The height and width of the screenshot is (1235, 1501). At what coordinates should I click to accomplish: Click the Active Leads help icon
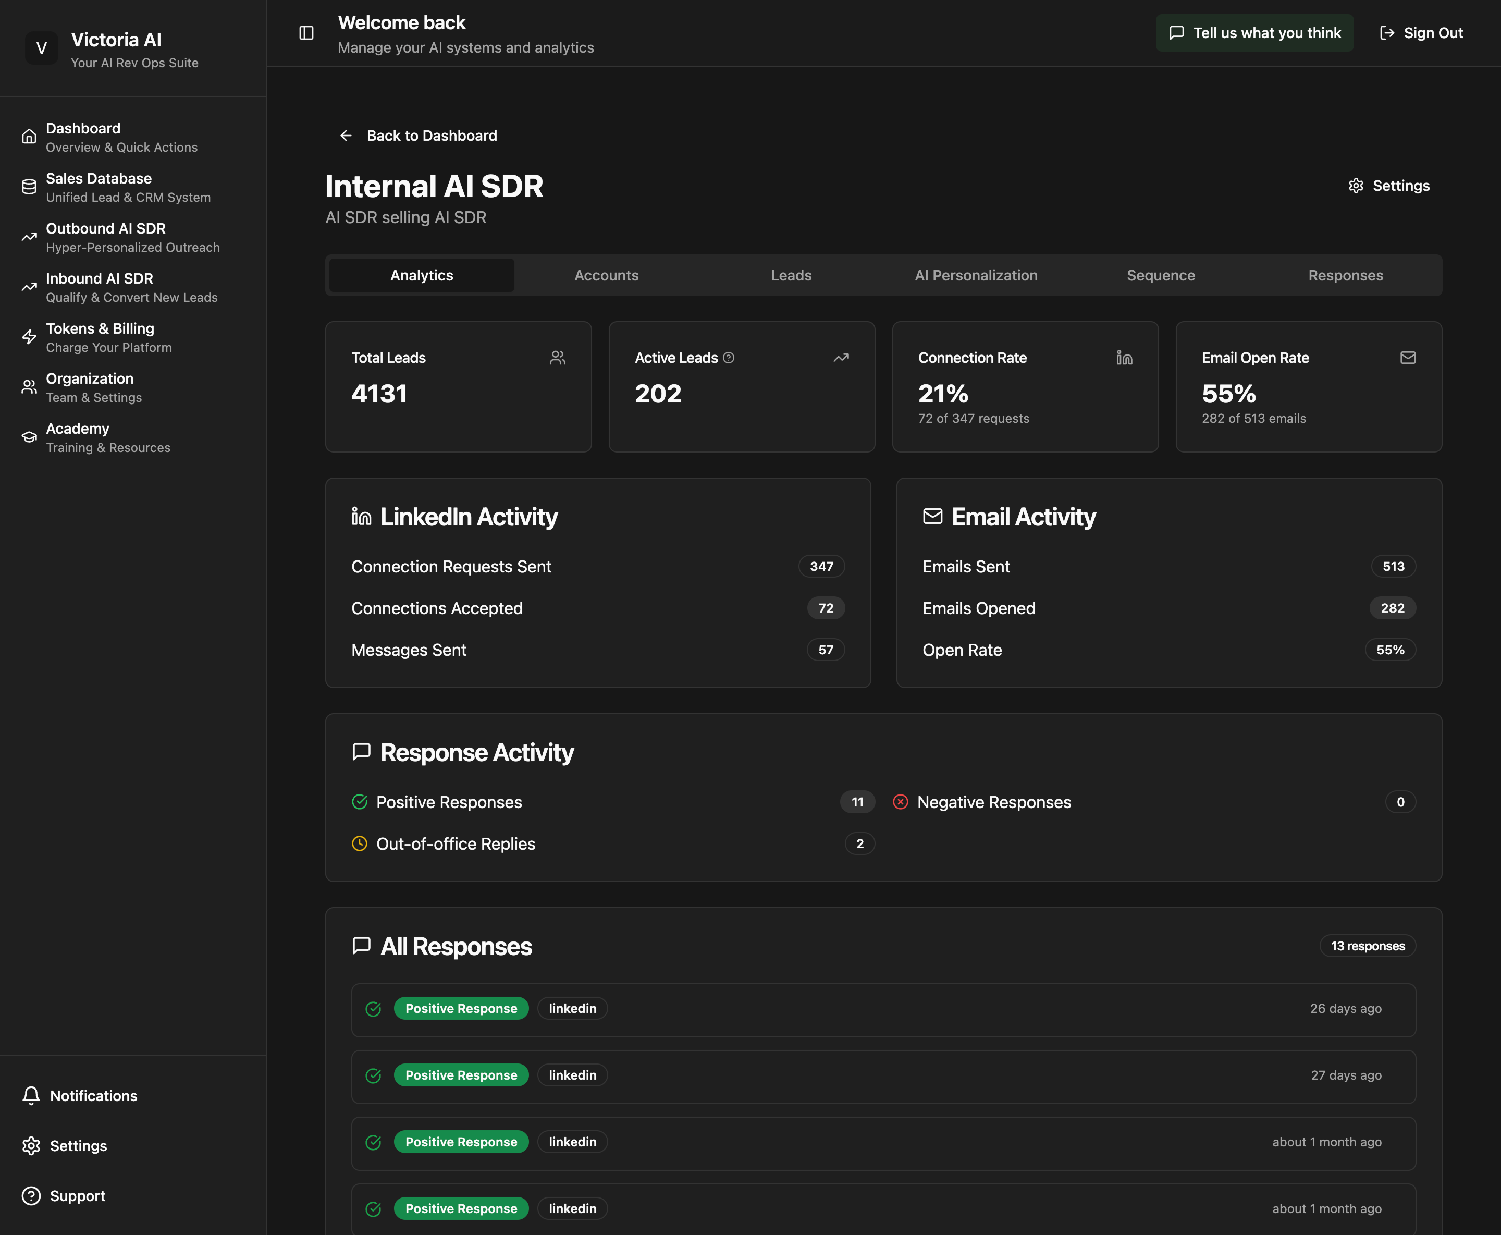click(x=729, y=358)
